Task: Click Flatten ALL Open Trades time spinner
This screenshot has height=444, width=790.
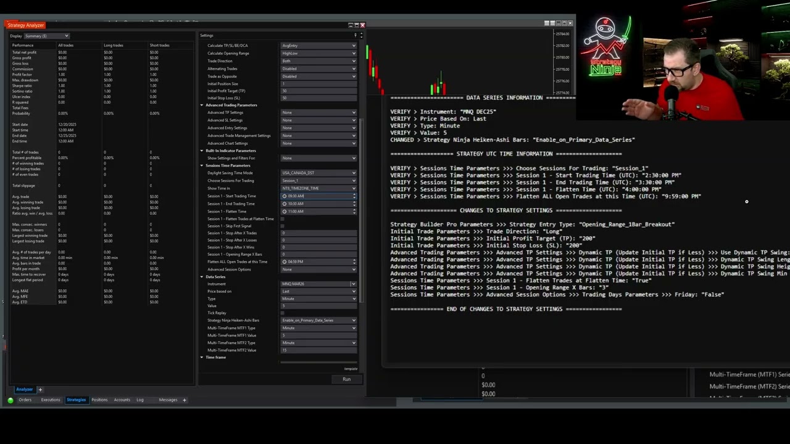Action: click(x=354, y=261)
